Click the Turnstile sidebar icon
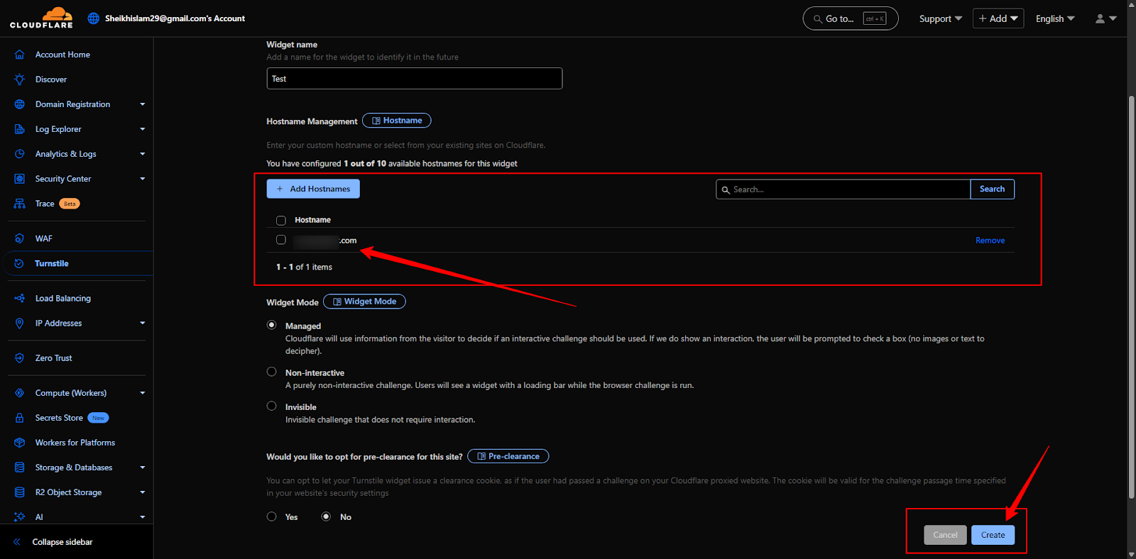 [x=20, y=263]
